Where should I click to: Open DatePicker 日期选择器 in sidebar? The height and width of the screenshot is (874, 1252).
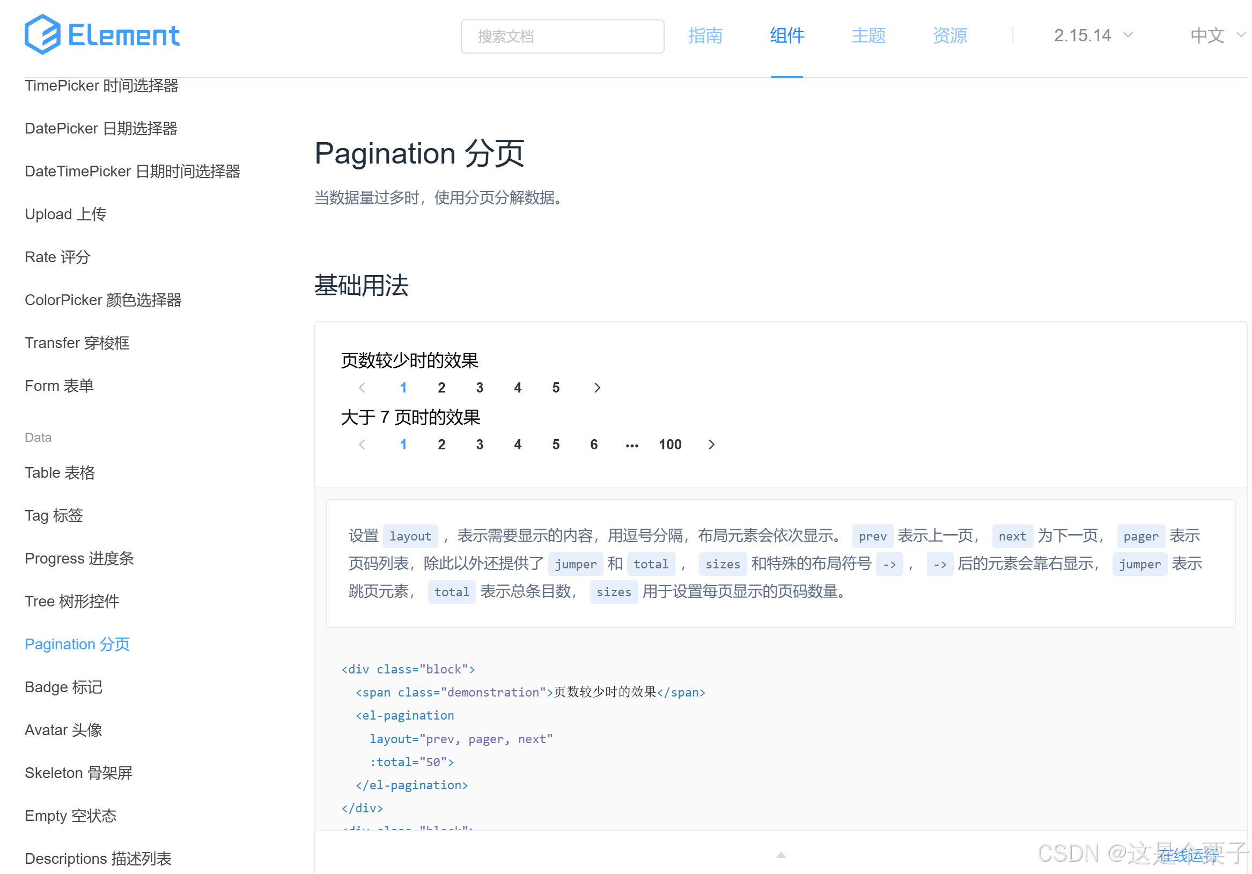pyautogui.click(x=101, y=129)
